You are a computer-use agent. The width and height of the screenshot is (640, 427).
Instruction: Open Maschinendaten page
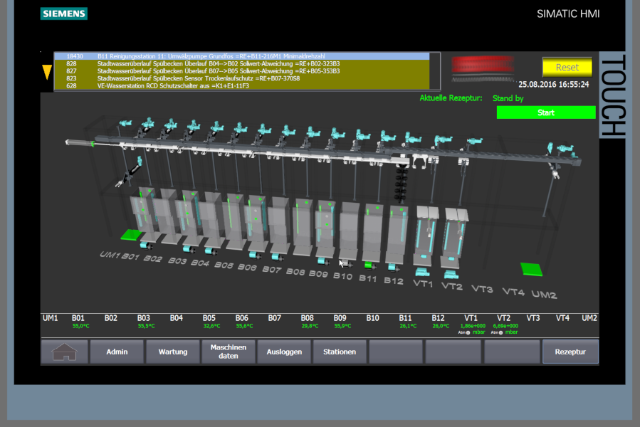pos(229,352)
